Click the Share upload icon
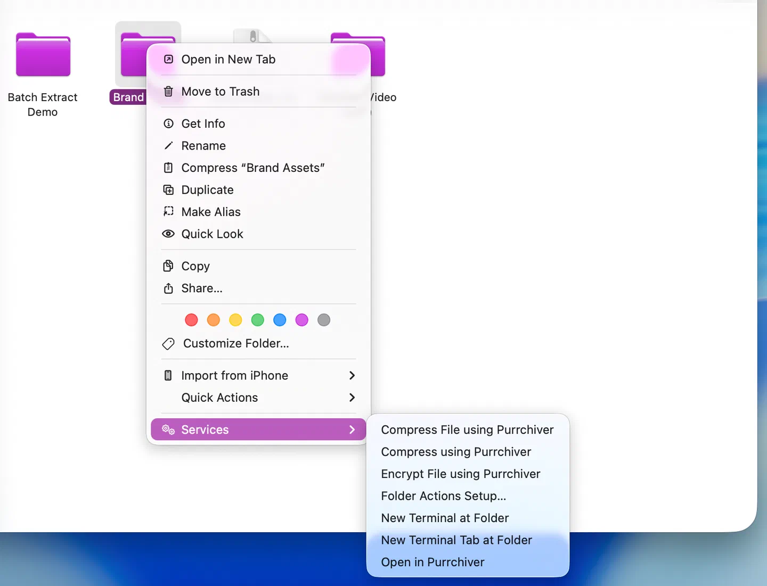The width and height of the screenshot is (767, 586). [168, 288]
